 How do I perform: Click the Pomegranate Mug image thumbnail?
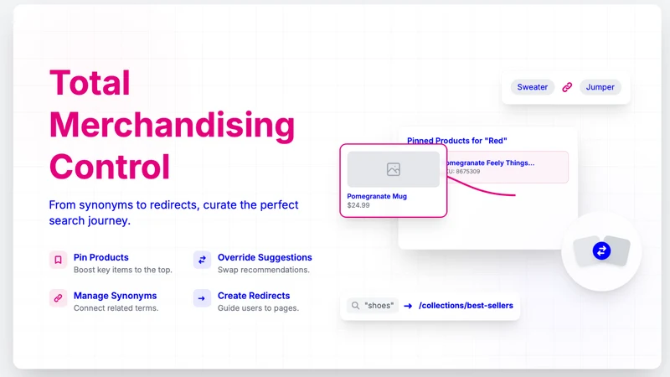click(394, 169)
